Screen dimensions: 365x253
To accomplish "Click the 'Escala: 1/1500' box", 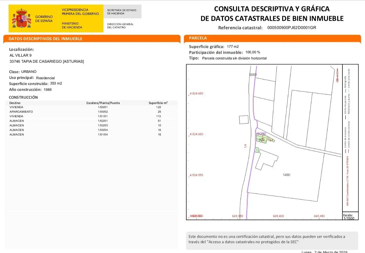I will (x=350, y=216).
